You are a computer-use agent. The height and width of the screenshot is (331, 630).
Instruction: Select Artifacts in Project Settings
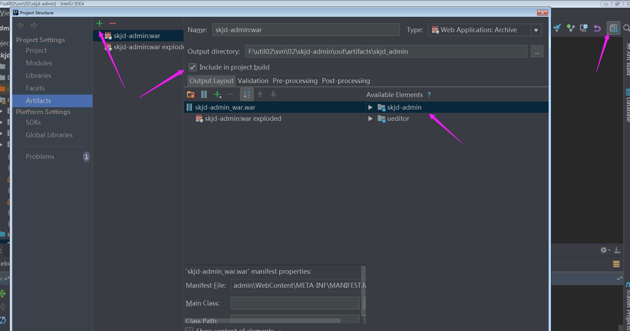point(52,101)
